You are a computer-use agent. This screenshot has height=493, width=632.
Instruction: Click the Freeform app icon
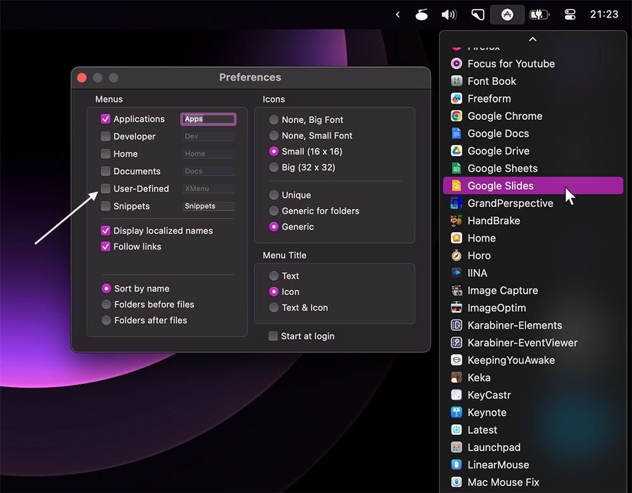(x=456, y=98)
